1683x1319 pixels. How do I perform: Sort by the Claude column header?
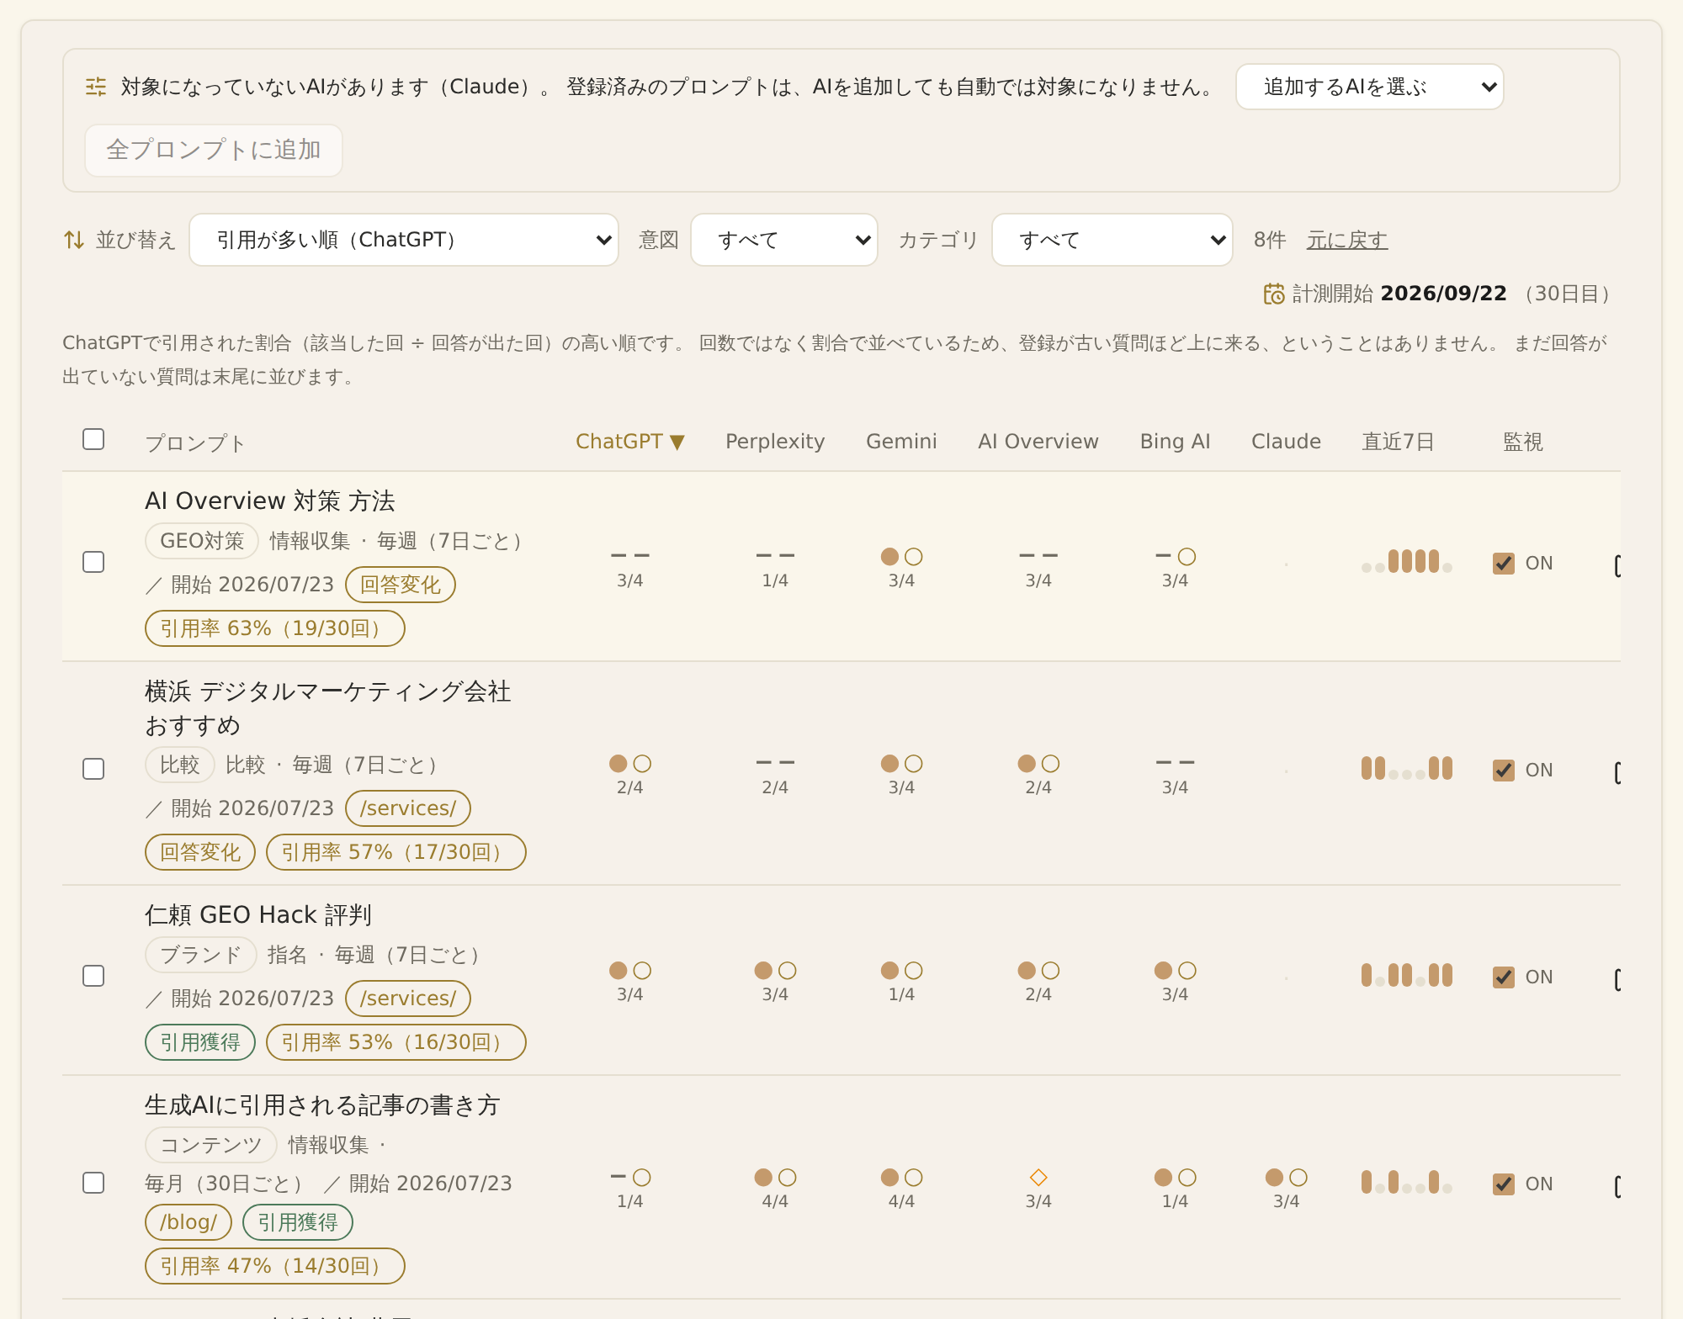1286,442
